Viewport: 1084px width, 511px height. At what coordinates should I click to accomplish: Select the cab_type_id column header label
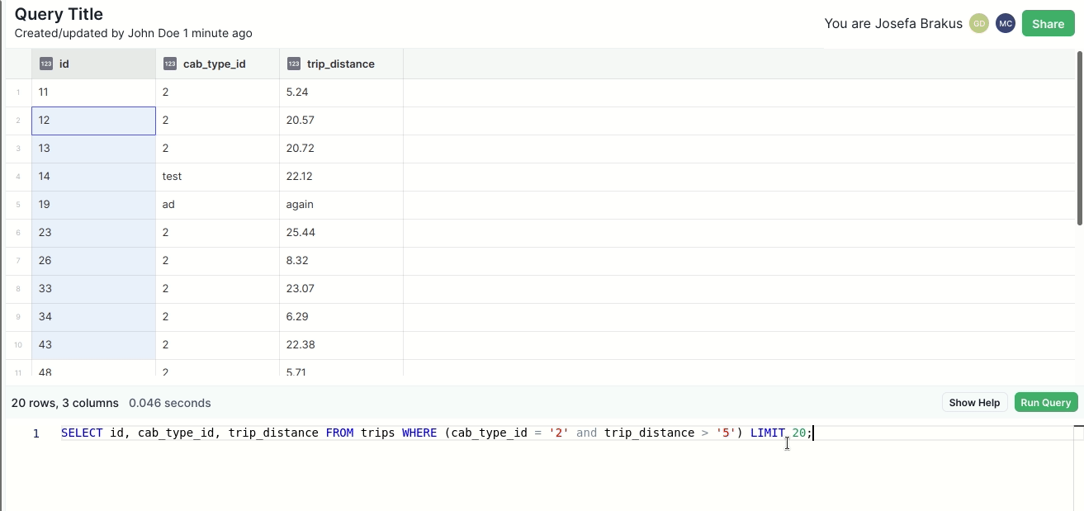214,64
